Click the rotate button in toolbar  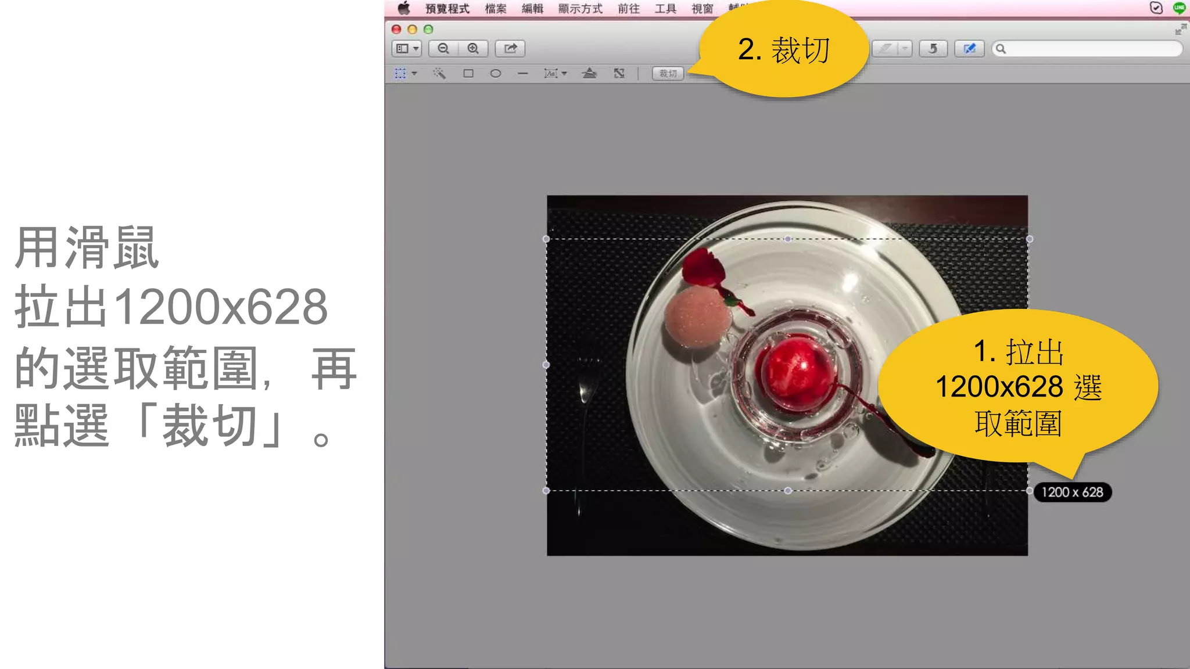coord(933,49)
